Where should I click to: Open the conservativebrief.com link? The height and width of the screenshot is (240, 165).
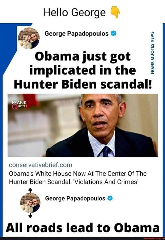40,165
